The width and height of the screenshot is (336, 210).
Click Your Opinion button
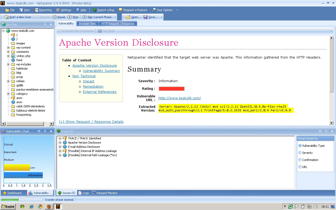(x=162, y=10)
